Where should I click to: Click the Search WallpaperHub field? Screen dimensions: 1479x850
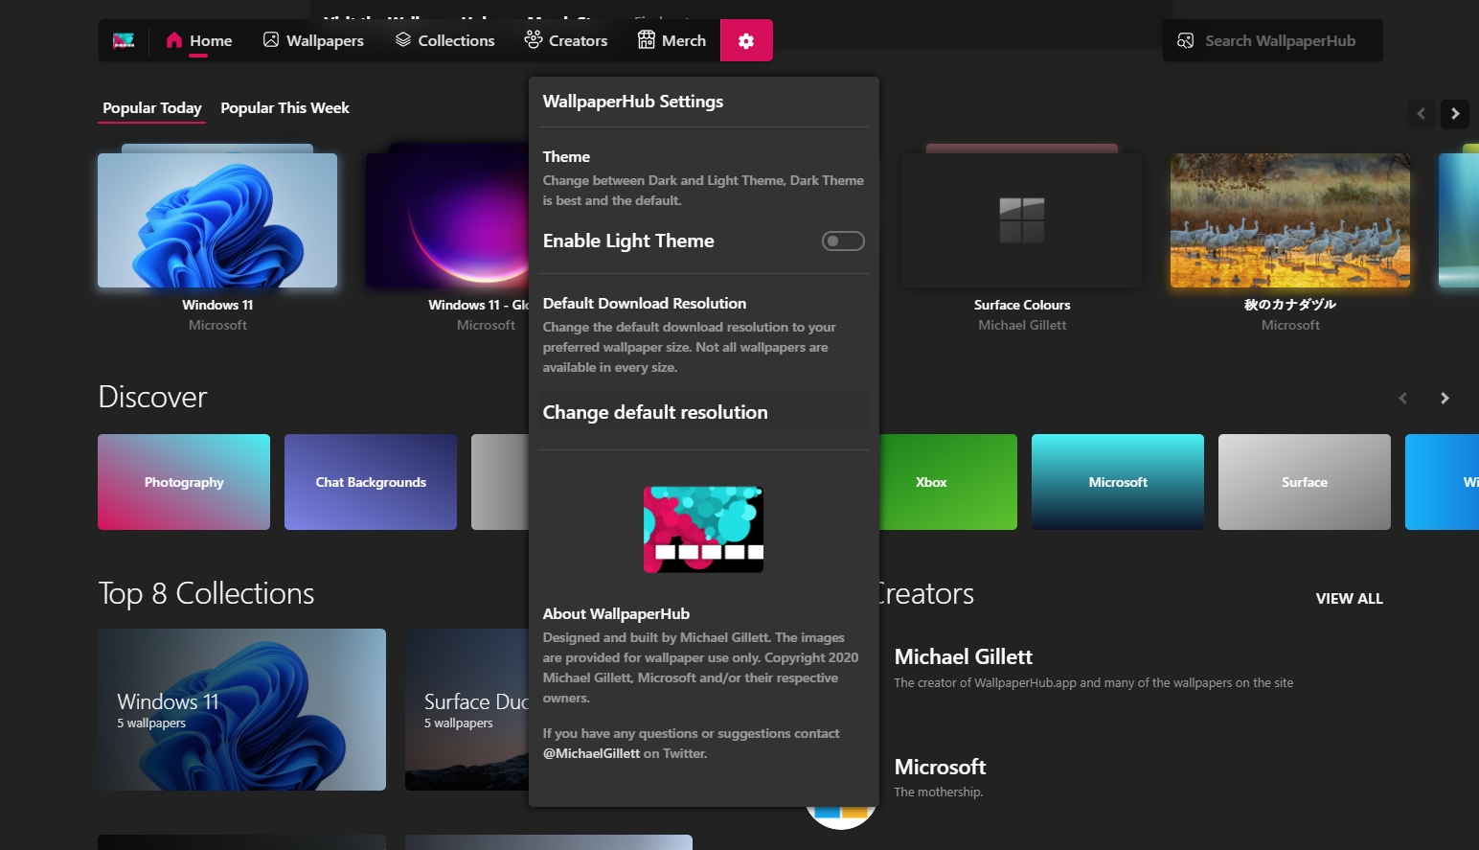point(1273,40)
